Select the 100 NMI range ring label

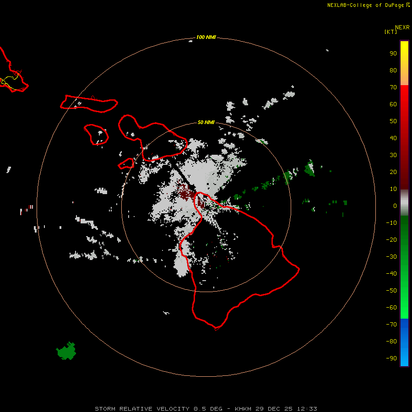click(206, 37)
